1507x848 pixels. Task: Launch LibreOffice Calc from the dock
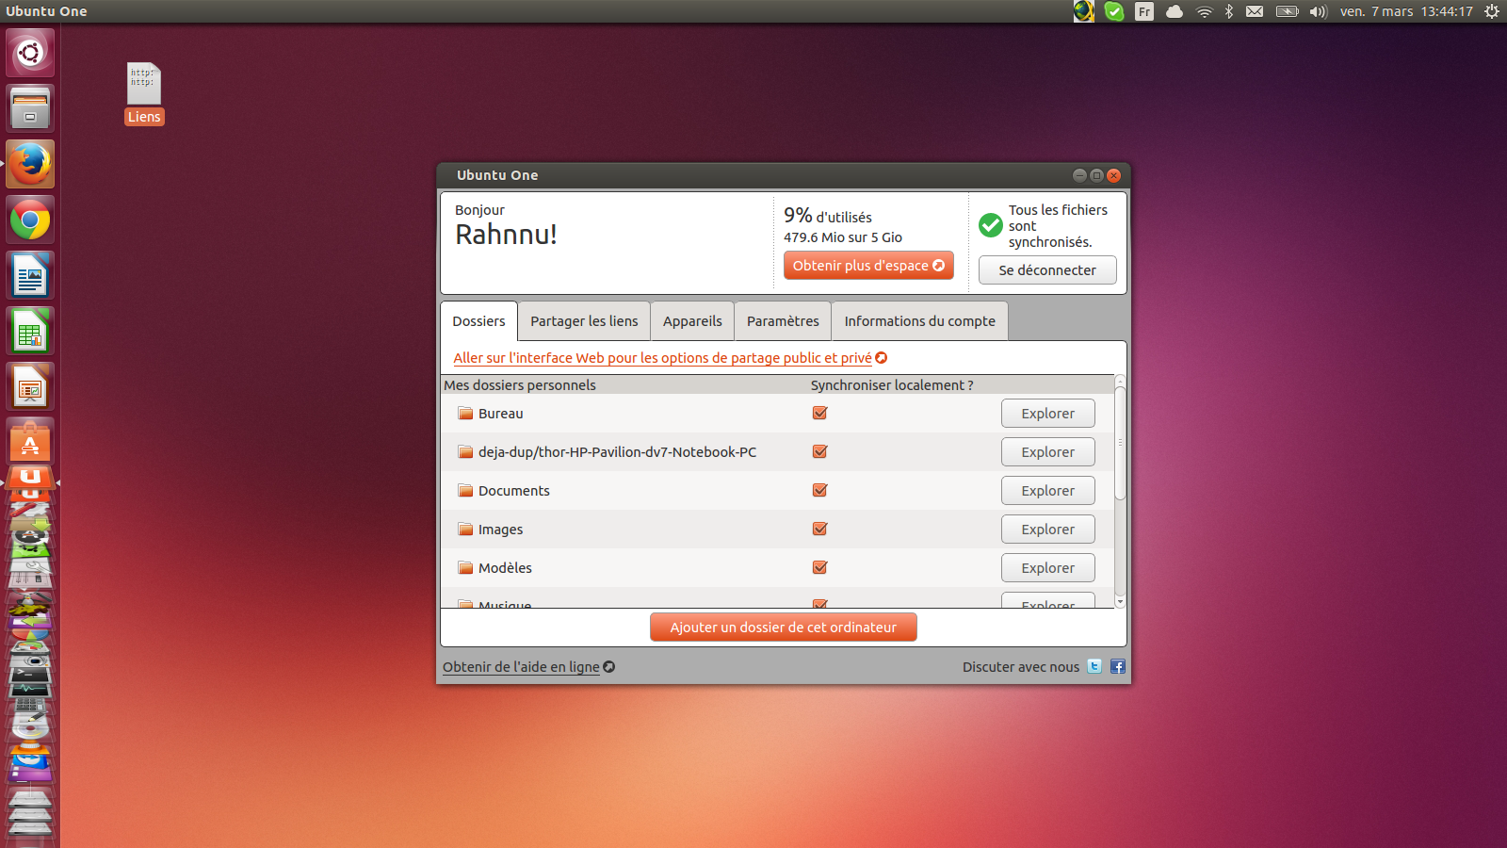pos(30,332)
